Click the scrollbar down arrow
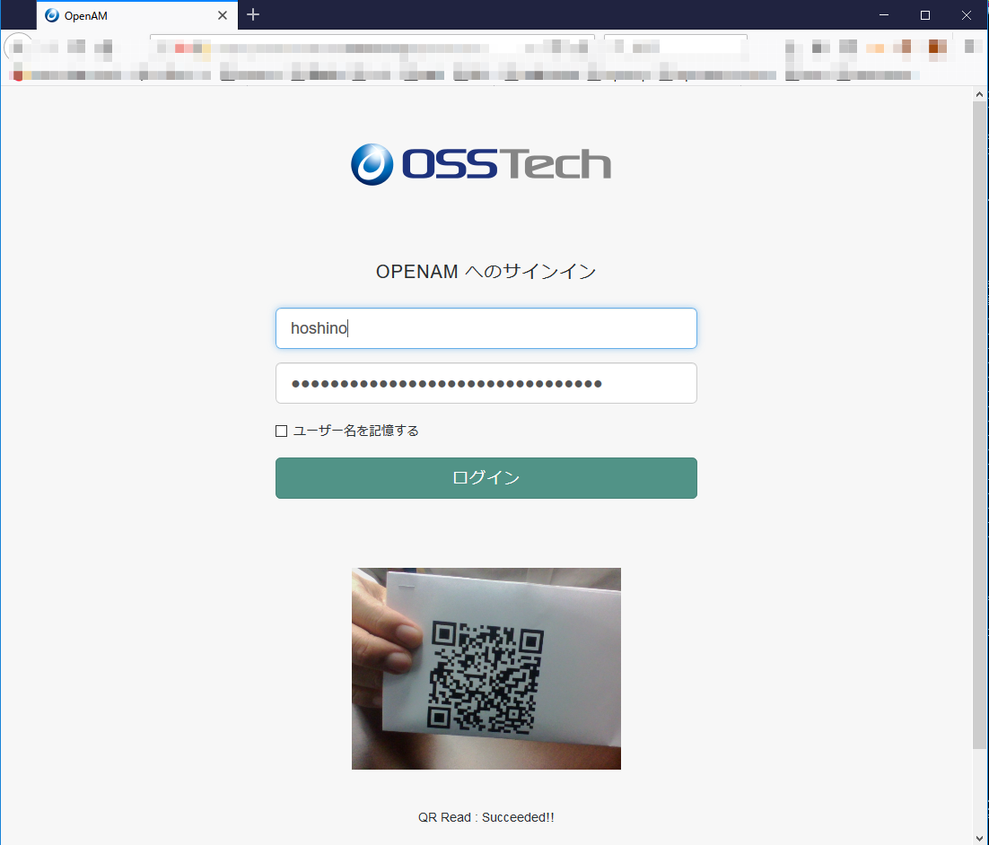 tap(978, 837)
